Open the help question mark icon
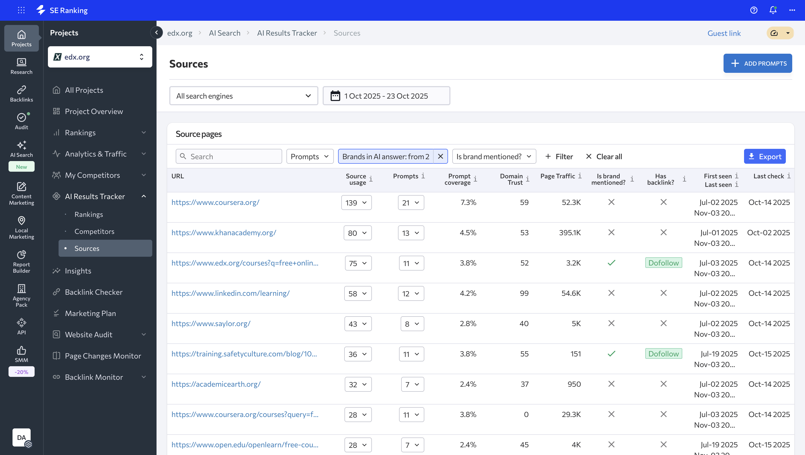805x455 pixels. tap(754, 10)
